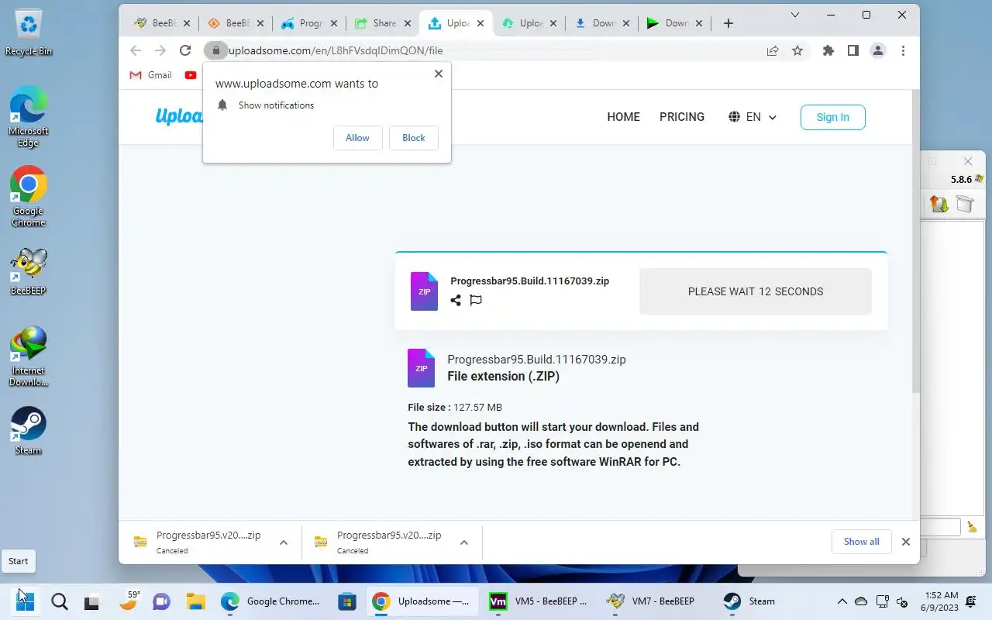This screenshot has width=992, height=620.
Task: Close the active Uploa tab
Action: click(480, 23)
